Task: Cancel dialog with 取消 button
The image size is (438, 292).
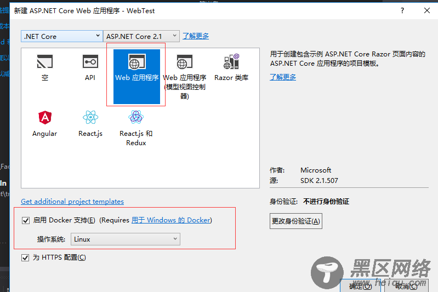Action: [406, 285]
